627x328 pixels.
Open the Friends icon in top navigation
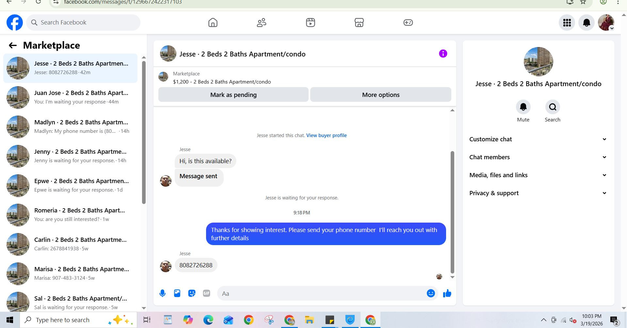click(x=262, y=23)
